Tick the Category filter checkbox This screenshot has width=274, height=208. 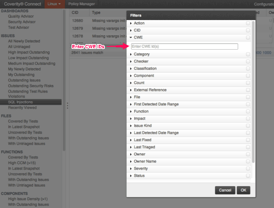[248, 54]
